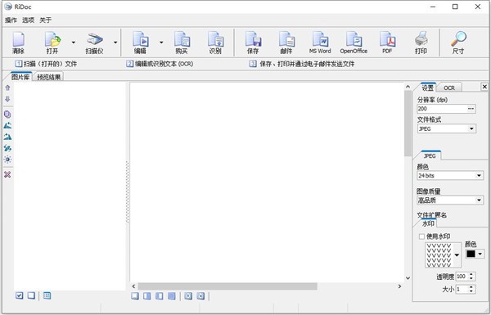Screen dimensions: 491x315
Task: Click the preview horizontal scrollbar thumb
Action: click(x=227, y=286)
